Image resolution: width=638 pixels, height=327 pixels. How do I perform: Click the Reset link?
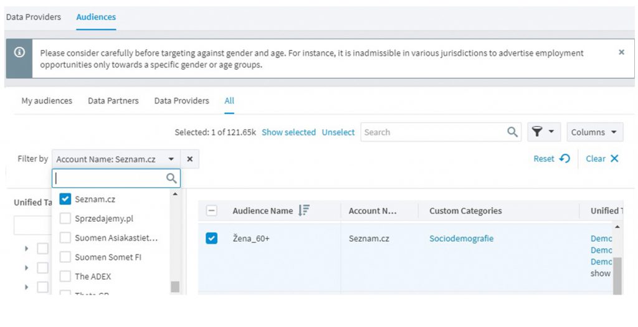click(544, 159)
